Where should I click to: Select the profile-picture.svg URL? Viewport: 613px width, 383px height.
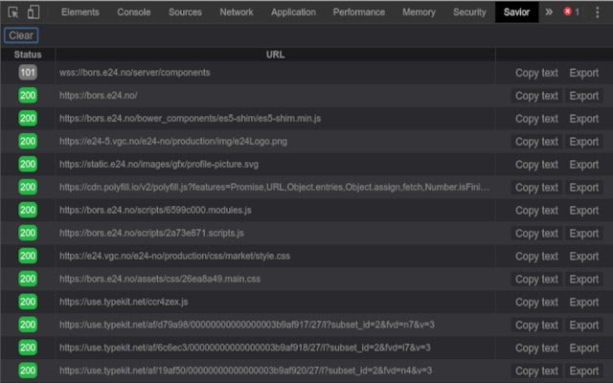pos(159,164)
